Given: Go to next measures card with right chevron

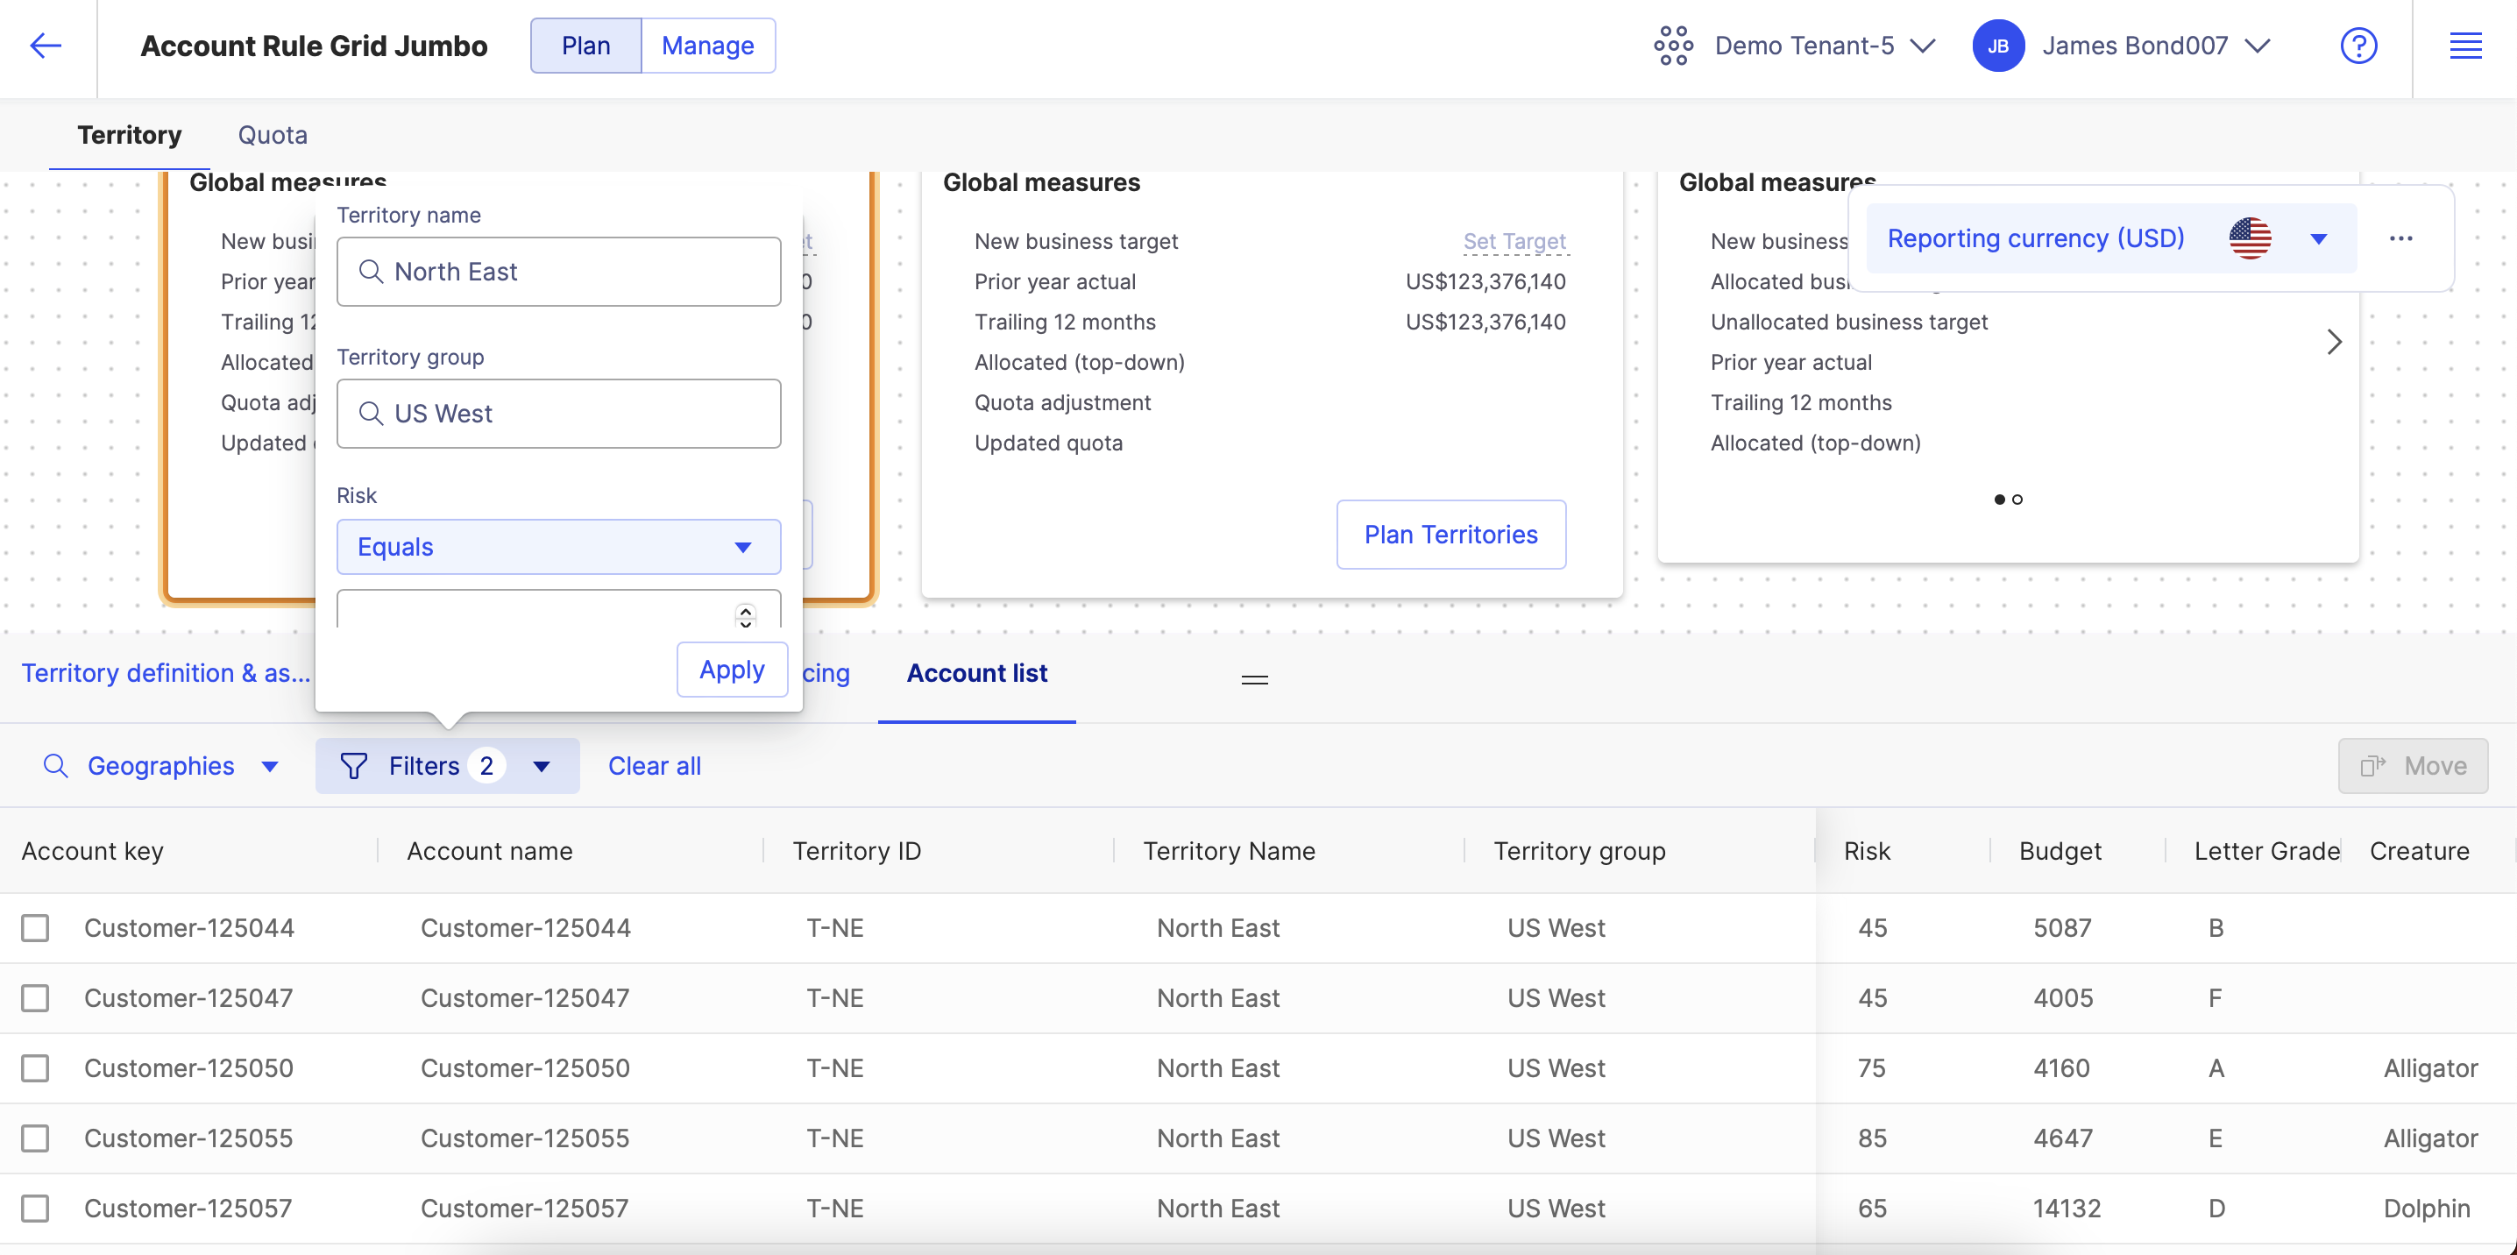Looking at the screenshot, I should coord(2335,342).
